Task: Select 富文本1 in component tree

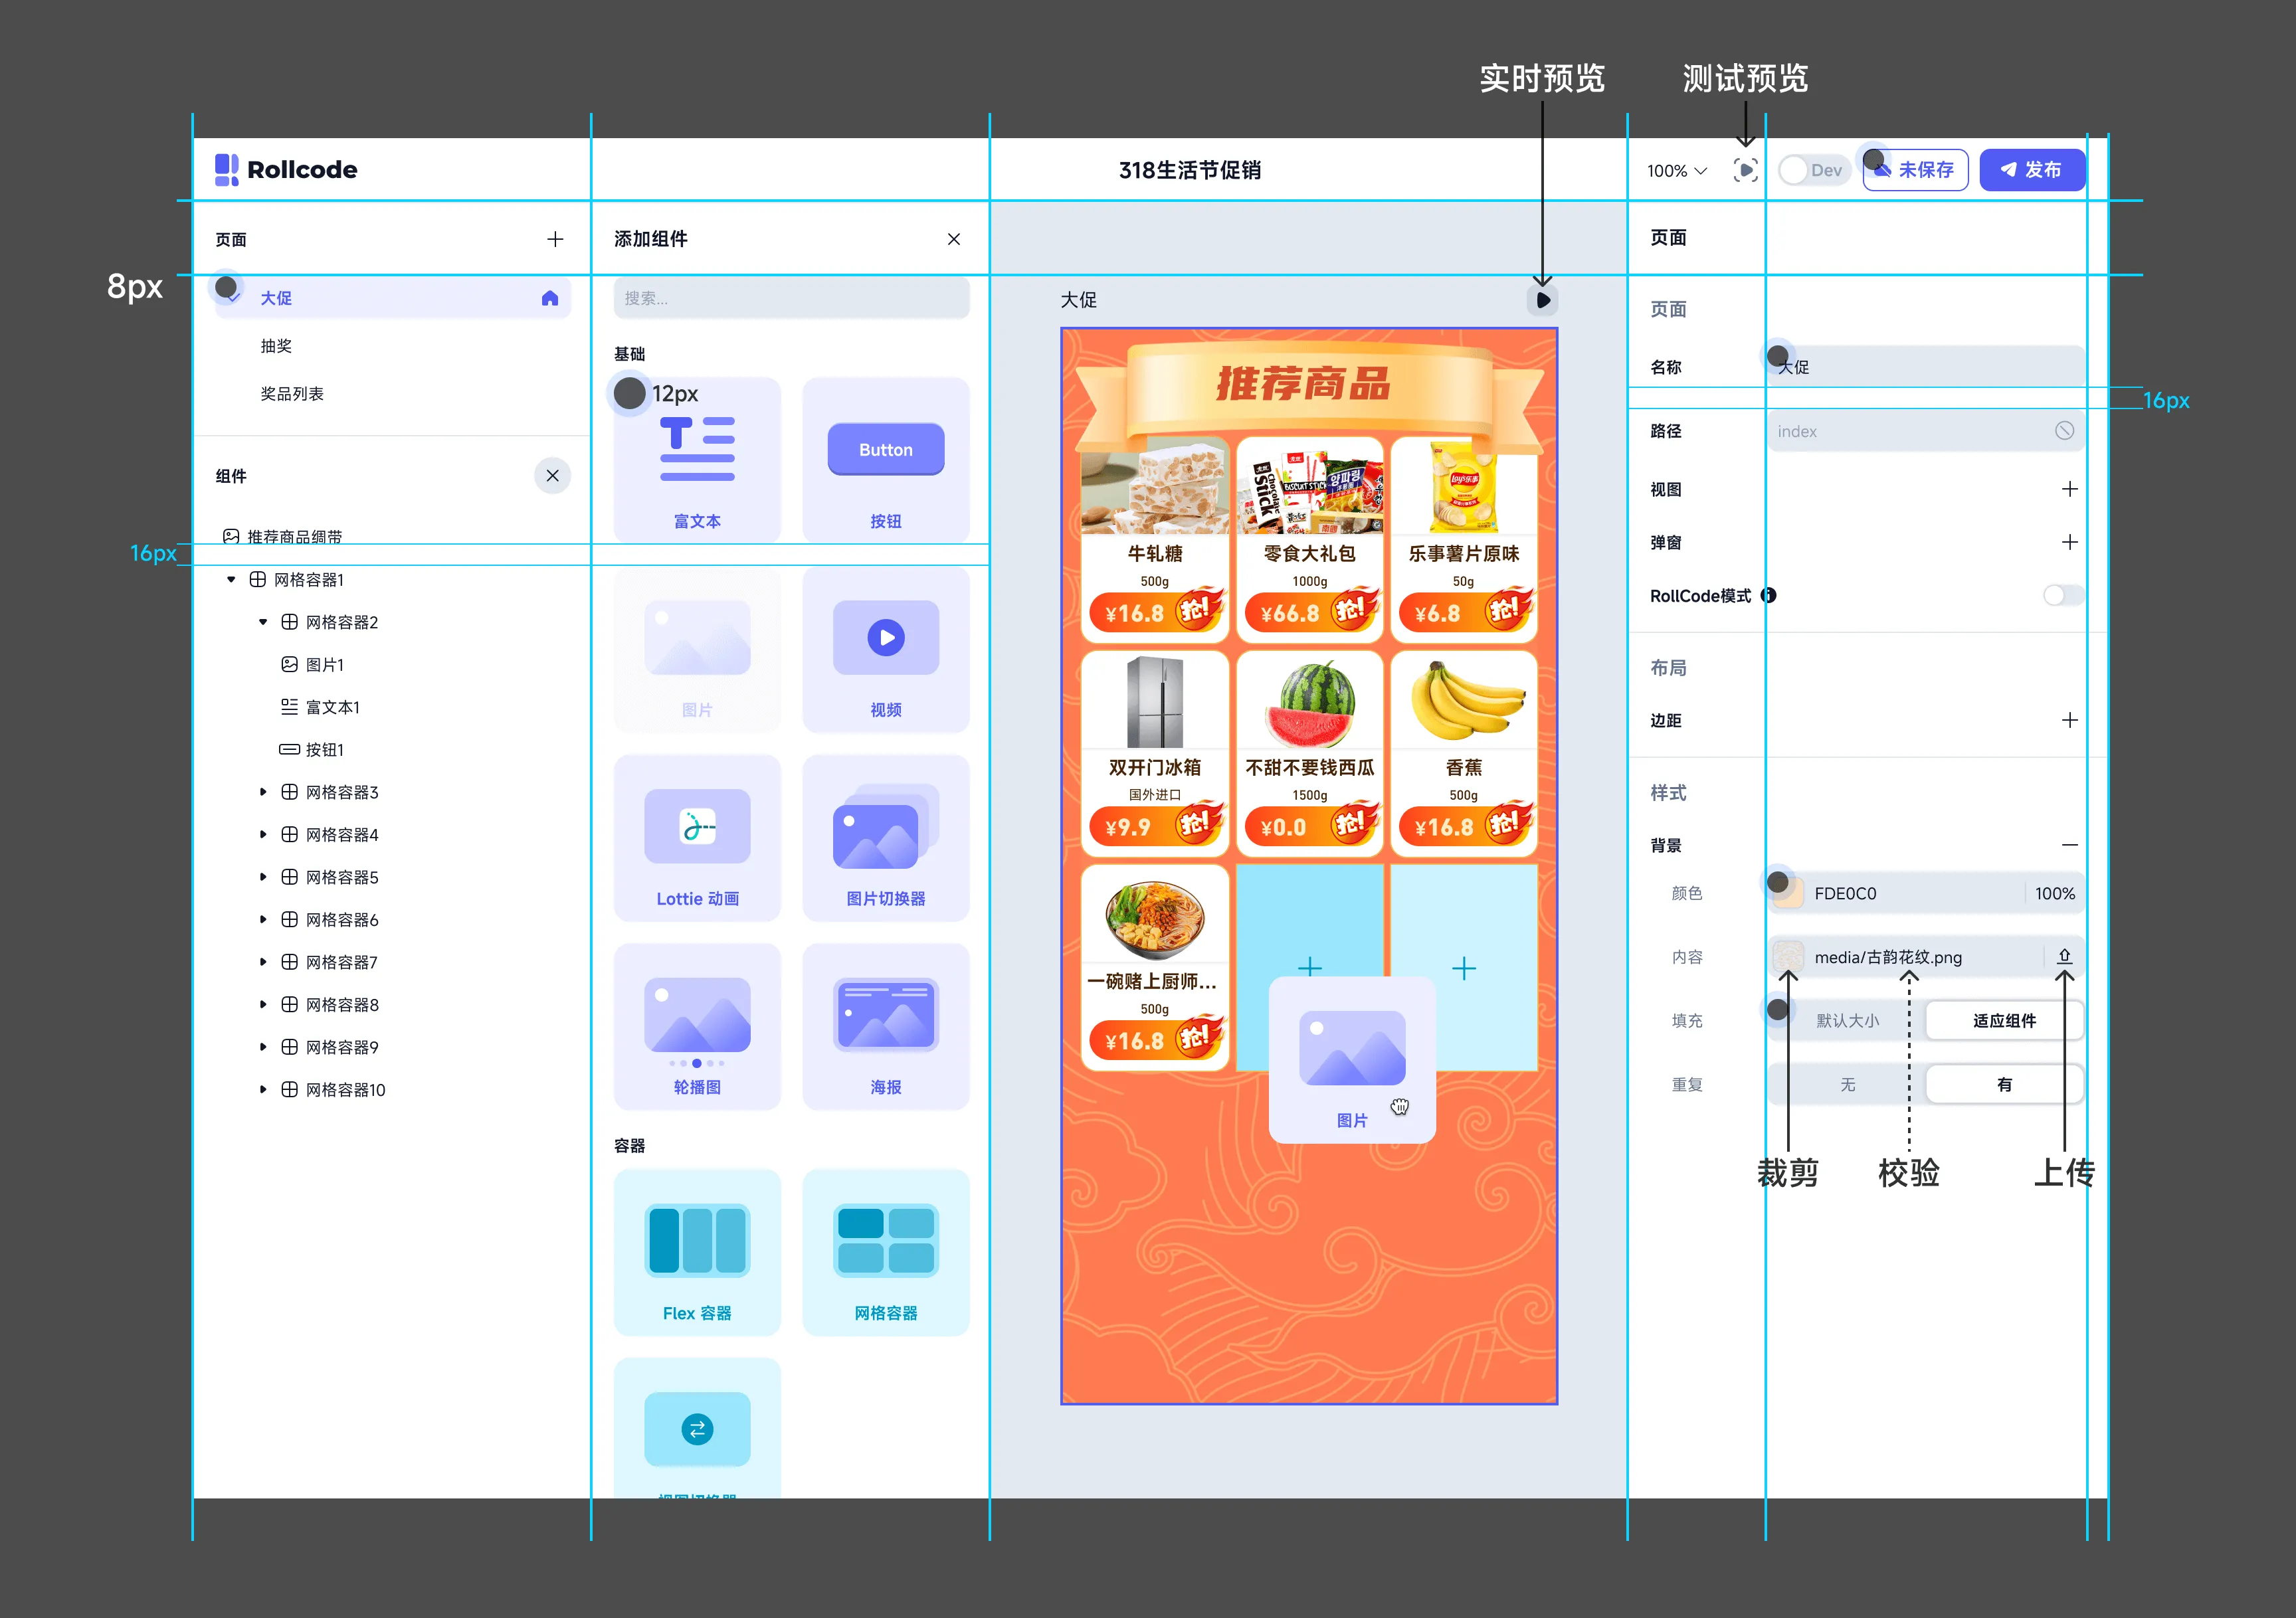Action: pos(320,707)
